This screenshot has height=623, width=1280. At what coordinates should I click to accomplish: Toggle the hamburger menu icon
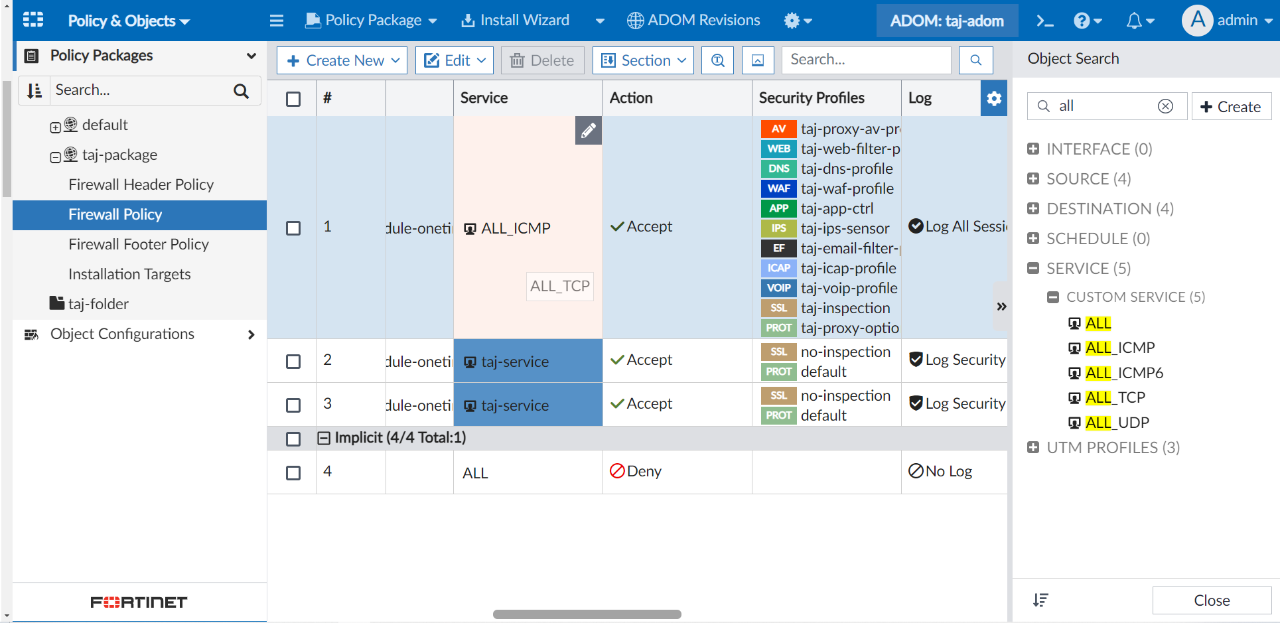(x=277, y=21)
